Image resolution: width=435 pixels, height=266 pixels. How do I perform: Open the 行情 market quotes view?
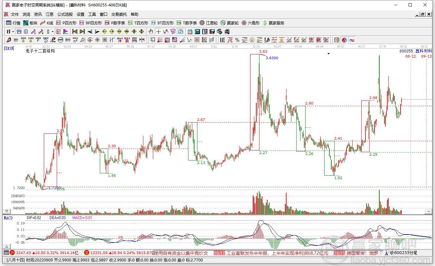click(x=13, y=23)
